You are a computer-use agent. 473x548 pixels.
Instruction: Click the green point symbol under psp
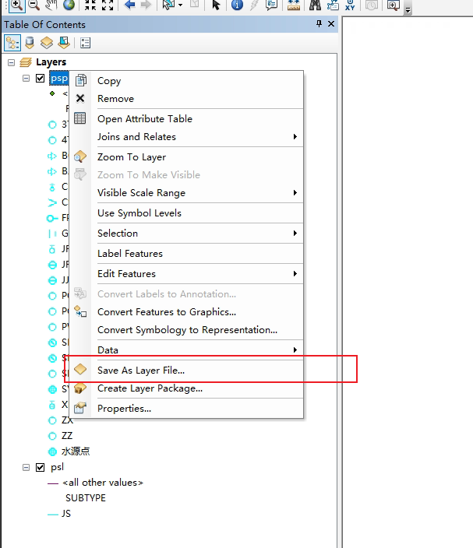click(x=52, y=93)
